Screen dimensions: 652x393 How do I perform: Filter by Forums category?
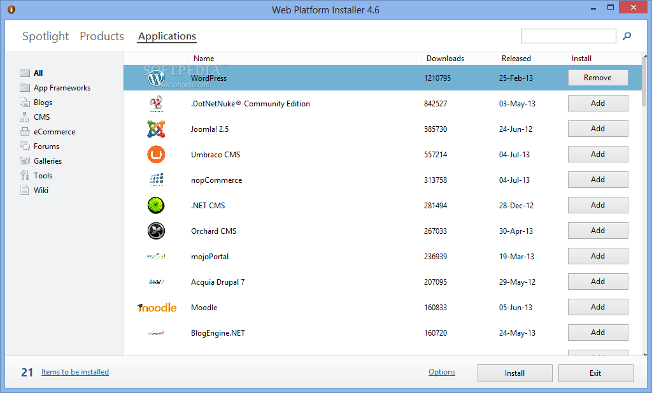pos(46,146)
